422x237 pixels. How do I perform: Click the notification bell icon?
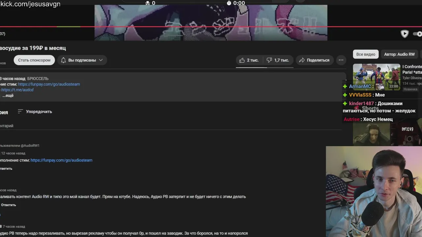click(x=64, y=60)
